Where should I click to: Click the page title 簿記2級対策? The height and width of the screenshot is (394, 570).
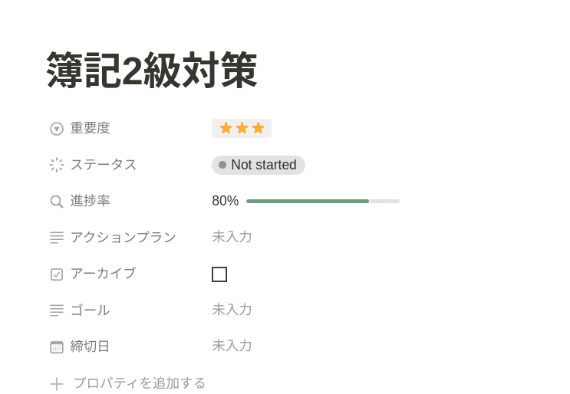[152, 71]
